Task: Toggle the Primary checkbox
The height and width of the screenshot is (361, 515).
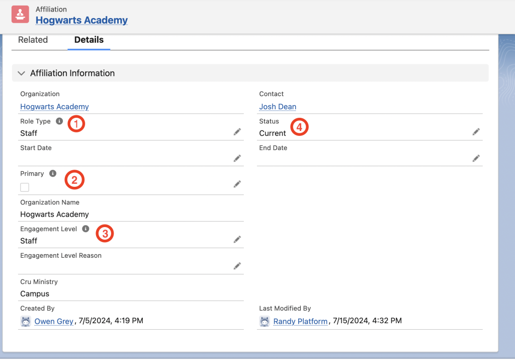Action: [x=25, y=187]
